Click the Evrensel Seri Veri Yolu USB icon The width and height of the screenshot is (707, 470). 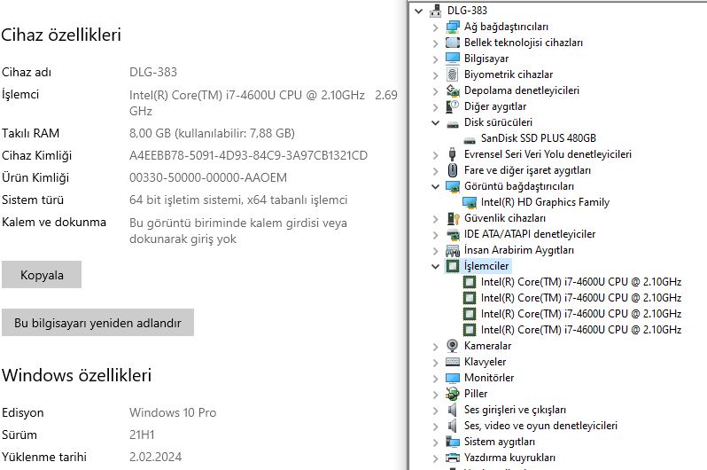tap(452, 154)
